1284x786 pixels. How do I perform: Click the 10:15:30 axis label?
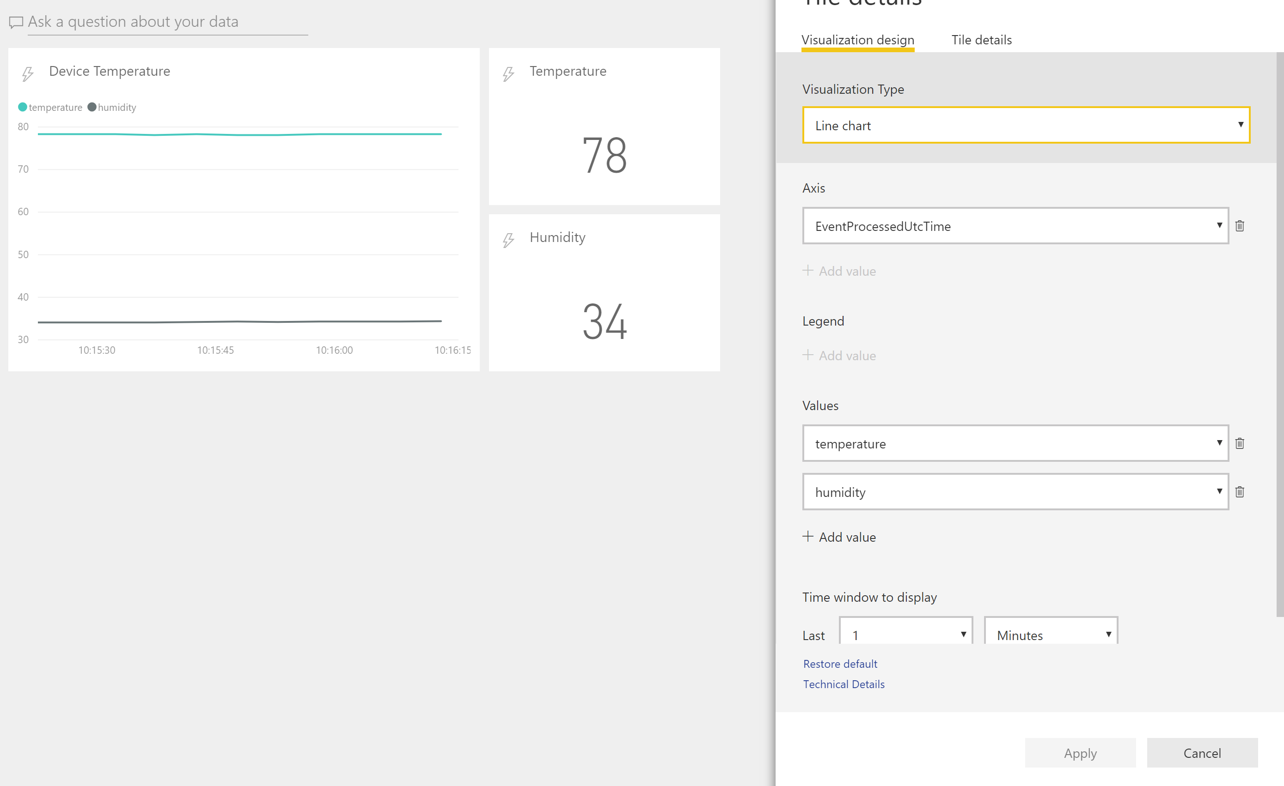tap(97, 351)
